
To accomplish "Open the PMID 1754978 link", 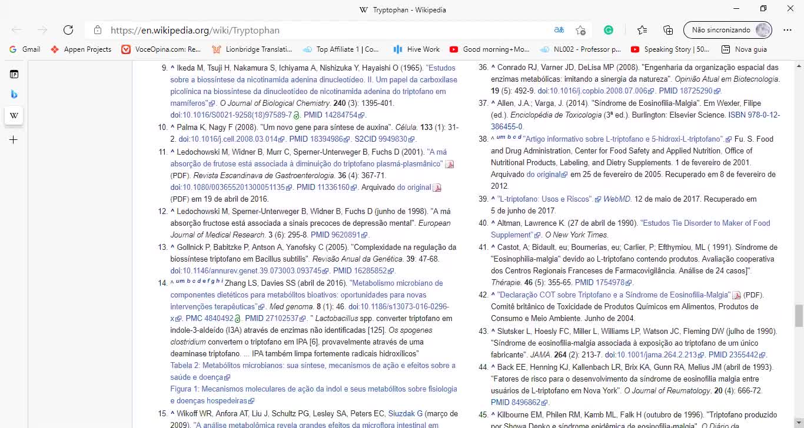I will [603, 283].
